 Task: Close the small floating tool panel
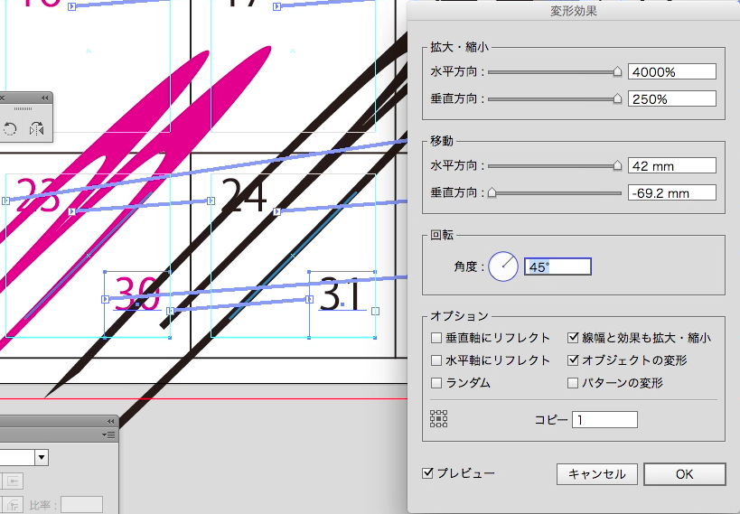click(x=2, y=98)
